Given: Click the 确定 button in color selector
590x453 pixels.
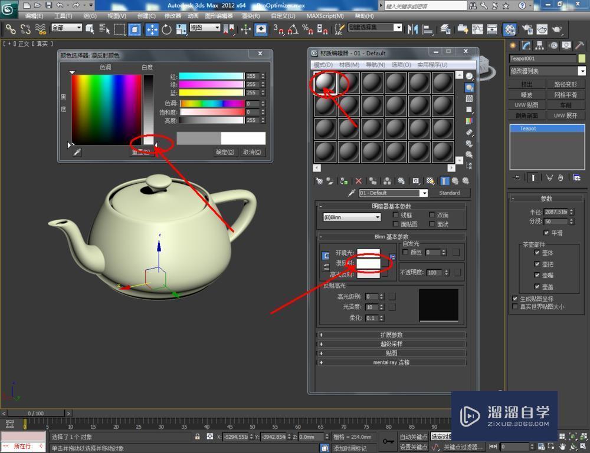Looking at the screenshot, I should point(225,152).
